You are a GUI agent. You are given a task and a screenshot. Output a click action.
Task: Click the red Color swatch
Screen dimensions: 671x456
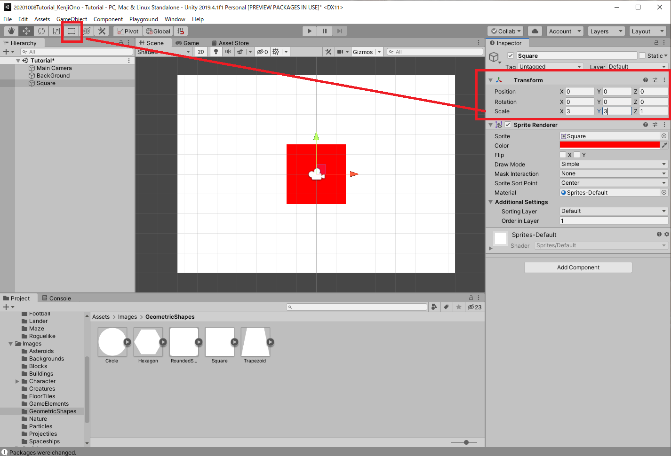tap(610, 145)
